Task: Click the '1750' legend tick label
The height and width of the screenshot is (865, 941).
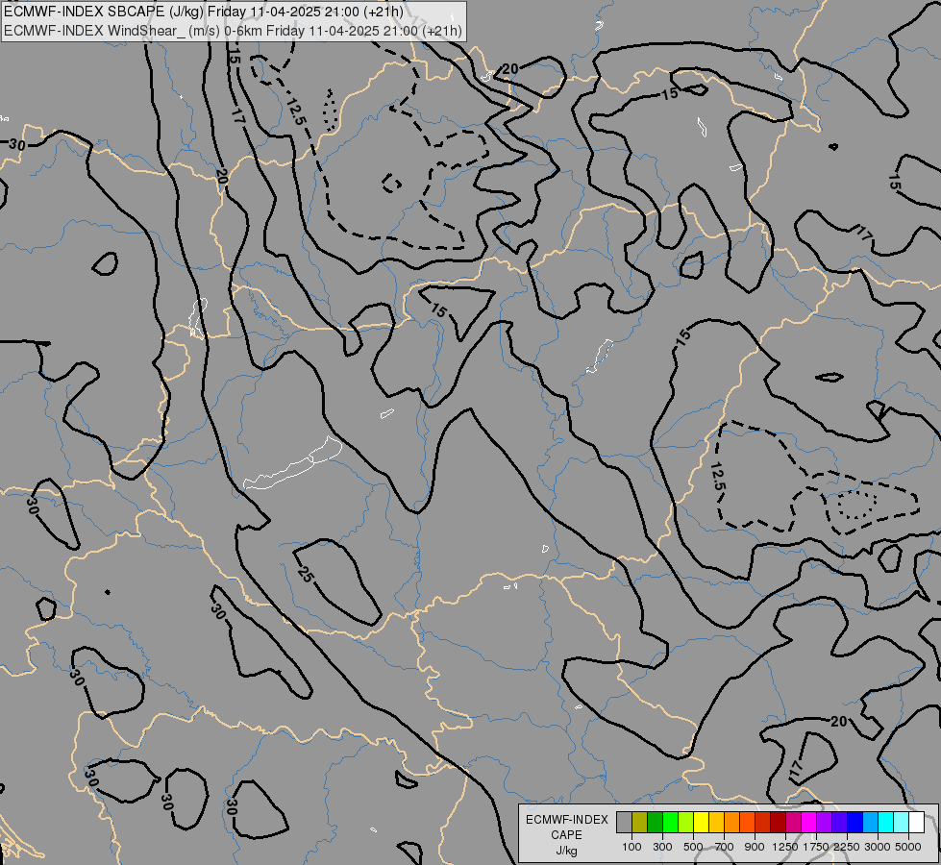Action: pyautogui.click(x=817, y=847)
